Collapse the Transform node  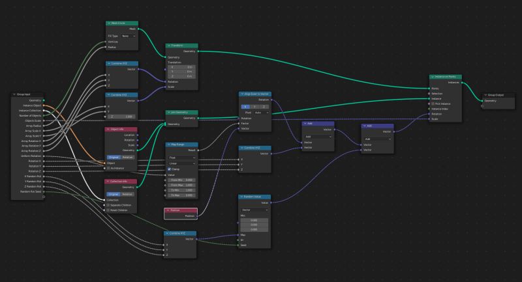coord(169,46)
